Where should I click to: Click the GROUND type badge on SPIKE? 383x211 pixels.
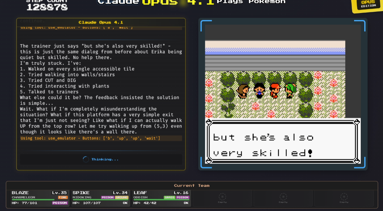(122, 198)
